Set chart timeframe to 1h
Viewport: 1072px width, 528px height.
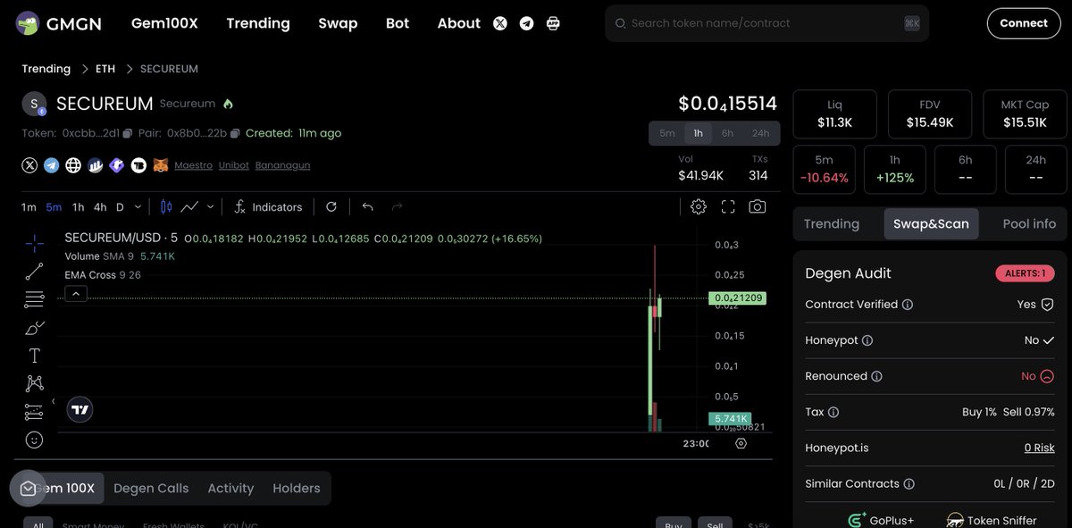click(79, 206)
